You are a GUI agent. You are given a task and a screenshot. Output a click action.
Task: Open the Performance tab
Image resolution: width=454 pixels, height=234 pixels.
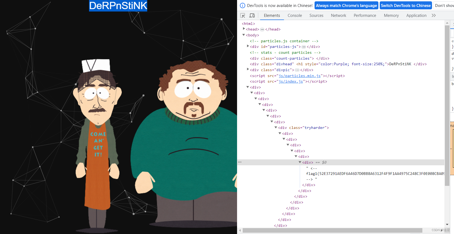pos(365,16)
